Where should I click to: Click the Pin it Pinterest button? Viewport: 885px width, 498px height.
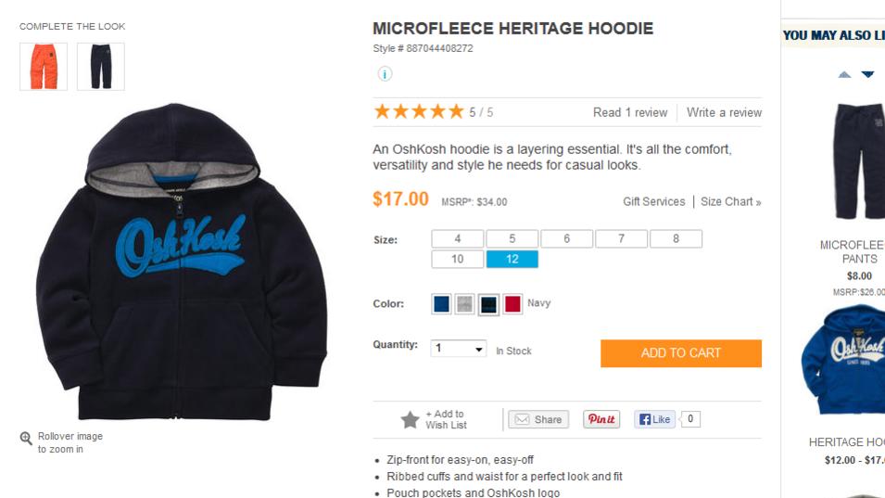pos(601,419)
